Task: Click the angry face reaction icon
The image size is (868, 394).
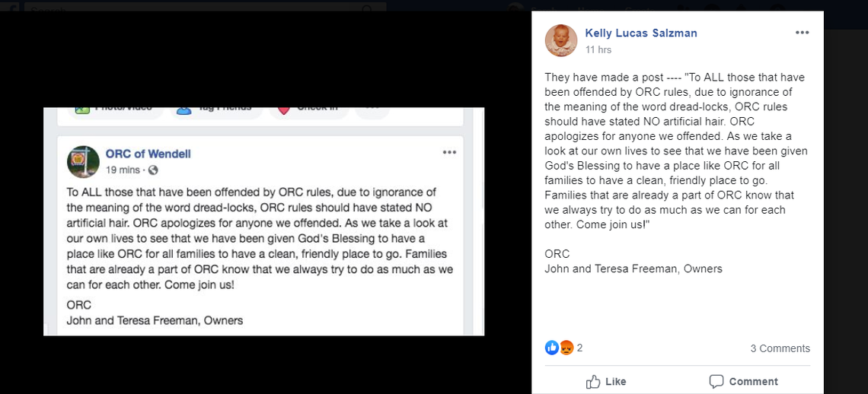Action: click(566, 348)
